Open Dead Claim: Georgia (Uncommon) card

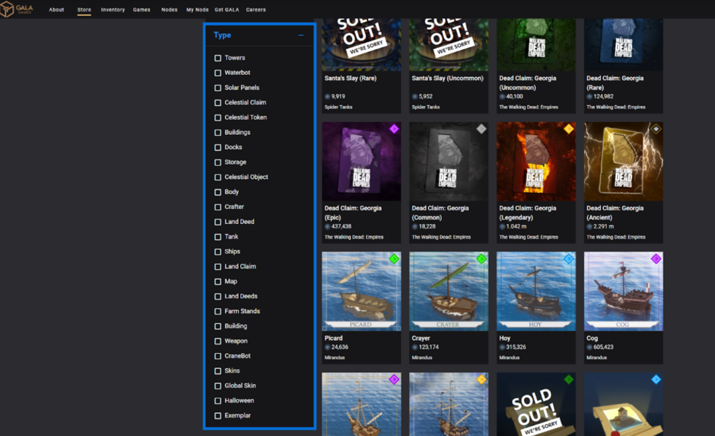(536, 66)
